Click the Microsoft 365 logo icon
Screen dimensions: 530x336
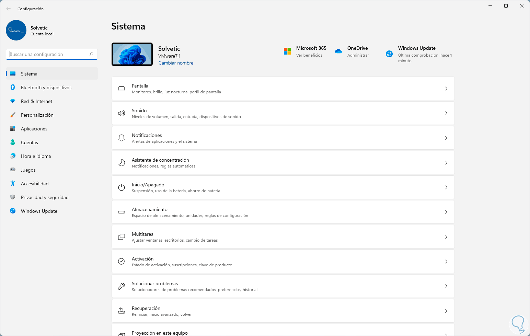click(287, 51)
